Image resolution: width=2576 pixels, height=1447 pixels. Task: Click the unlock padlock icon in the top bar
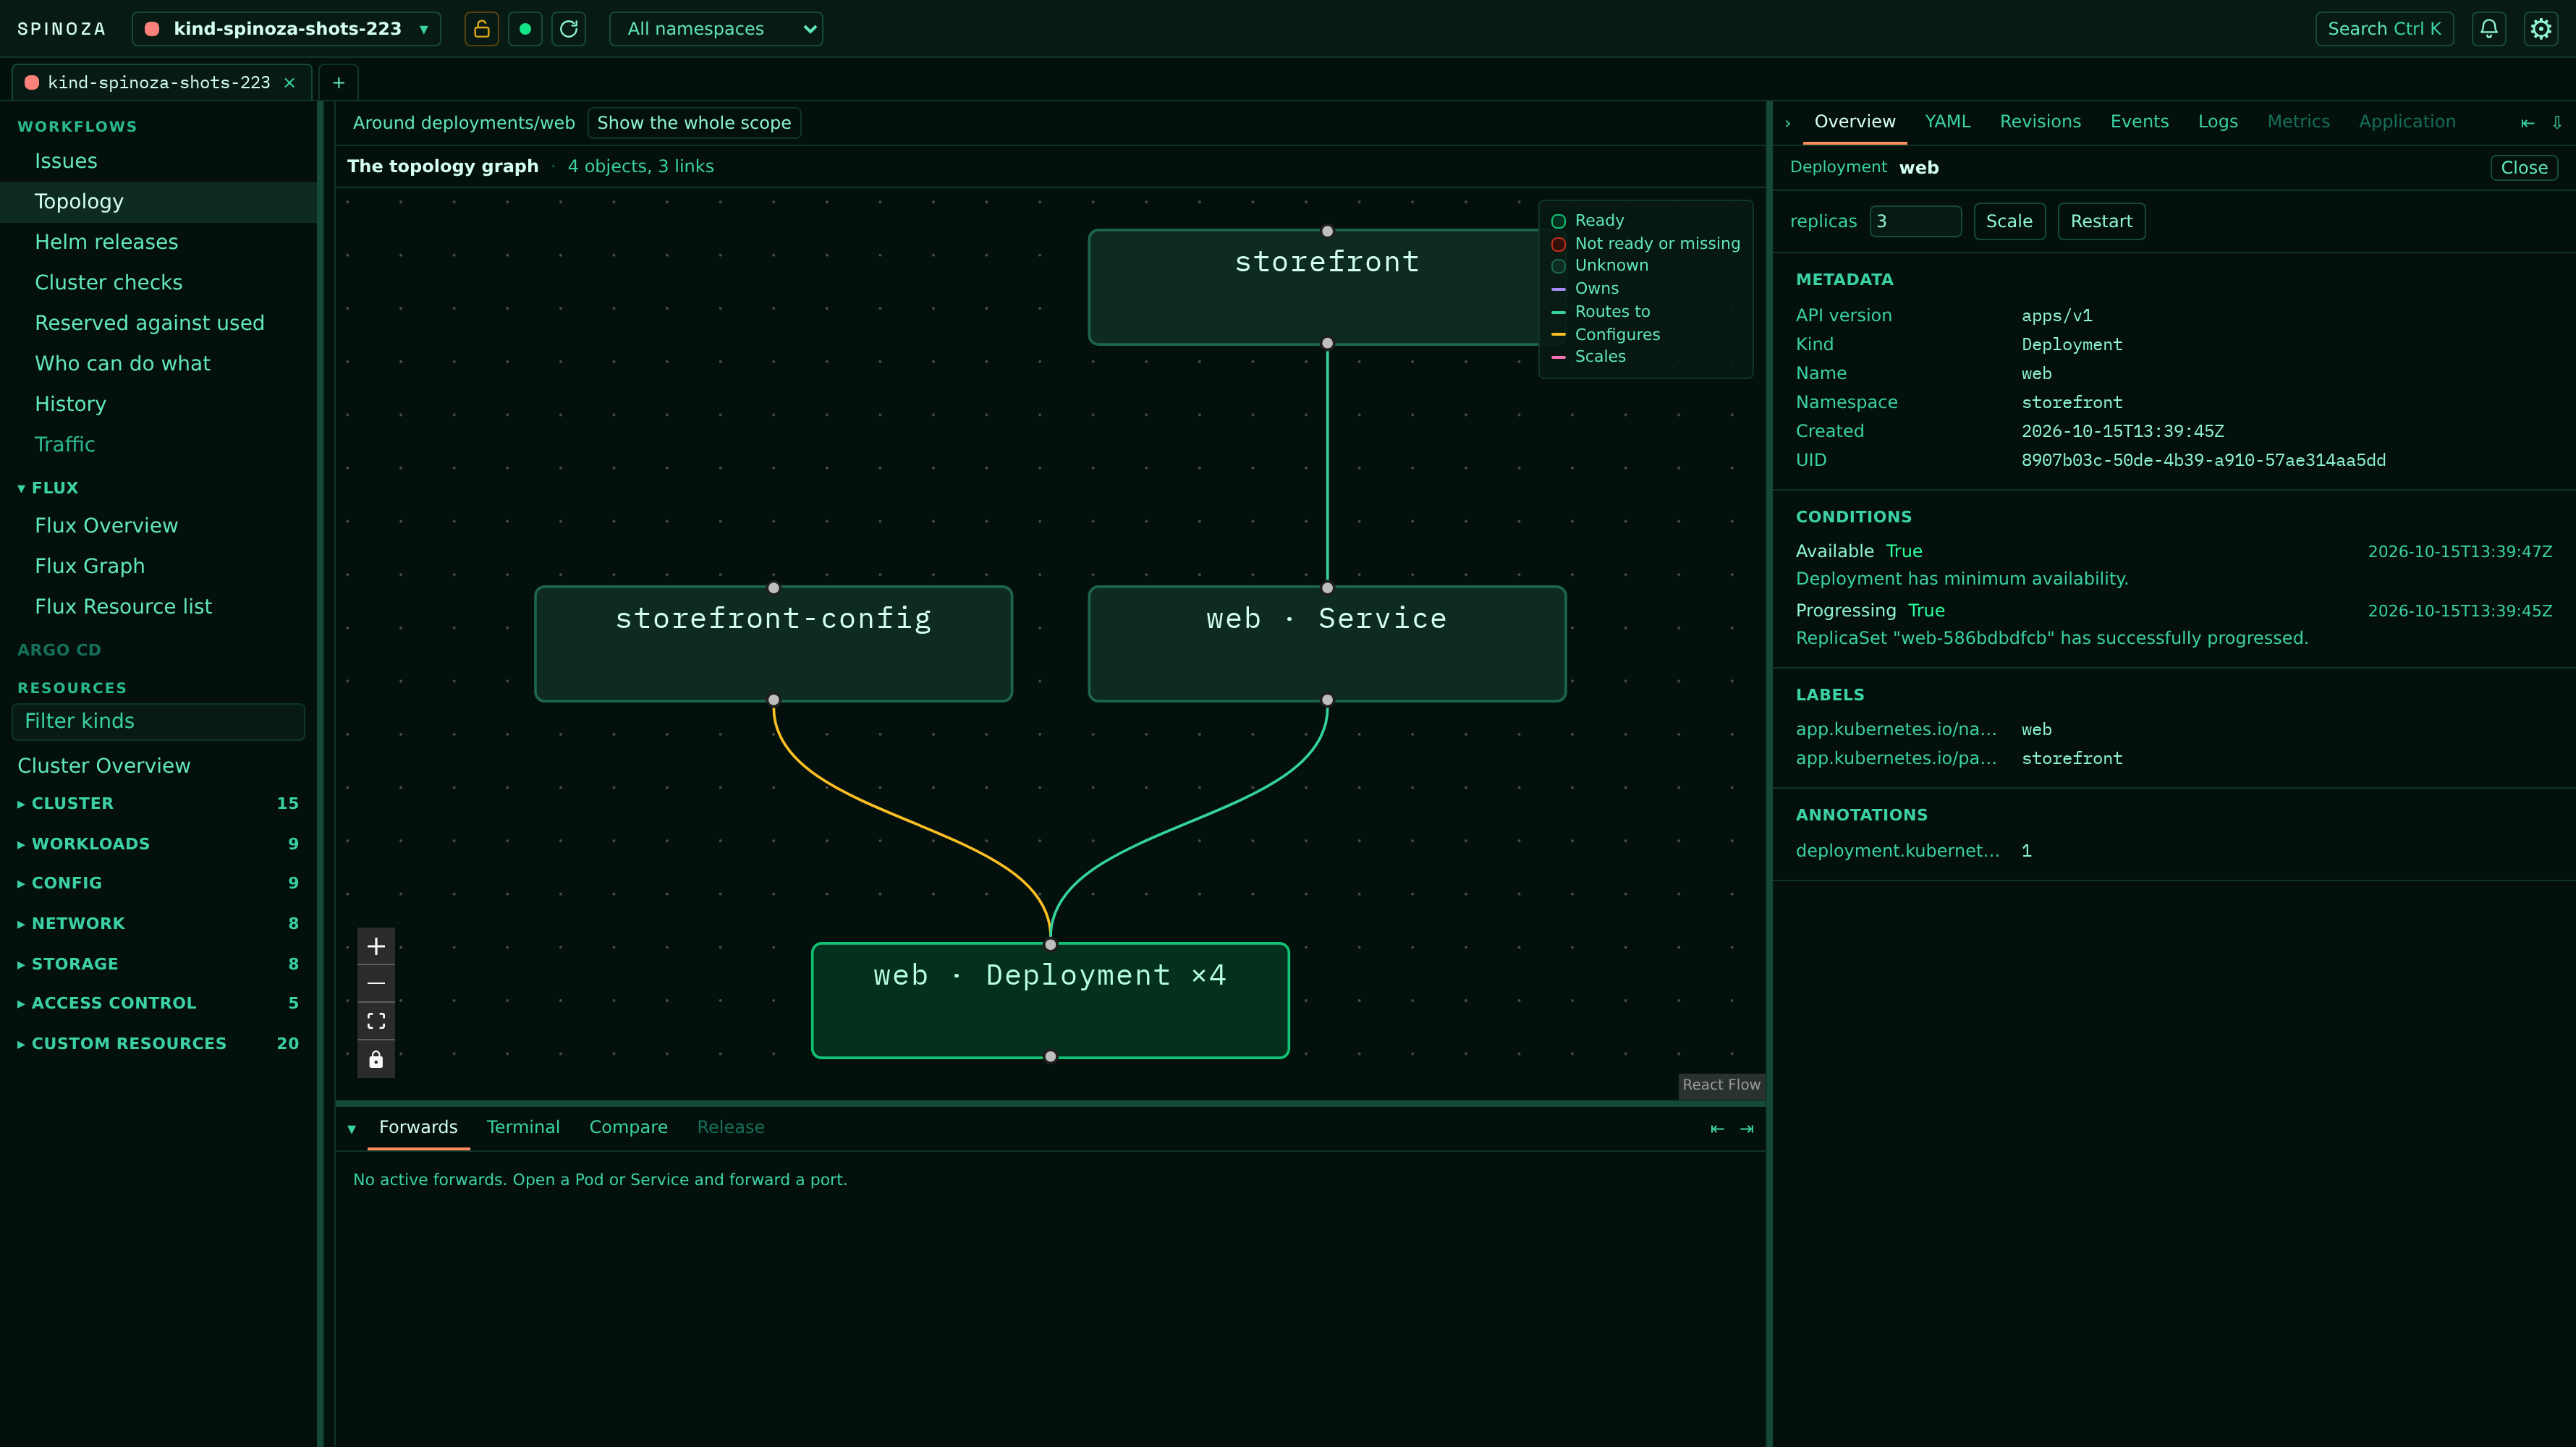(x=481, y=29)
